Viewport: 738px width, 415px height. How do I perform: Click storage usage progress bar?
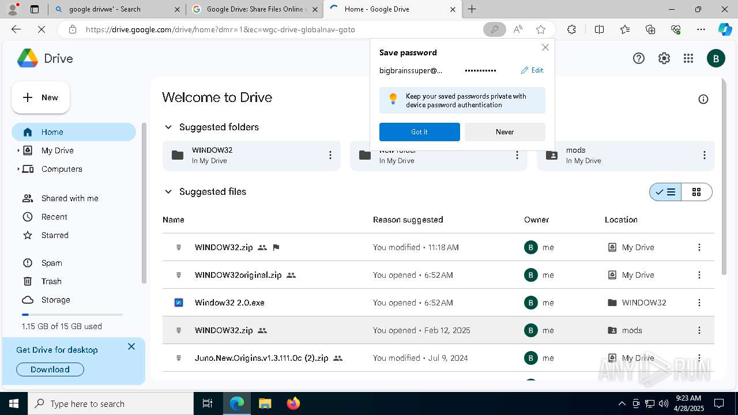tap(72, 315)
